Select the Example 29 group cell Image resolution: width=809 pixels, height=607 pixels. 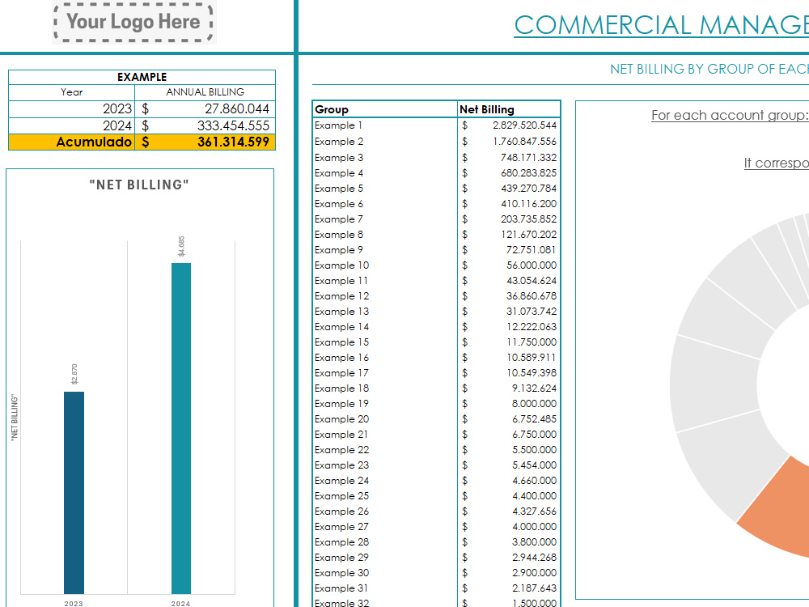point(385,558)
